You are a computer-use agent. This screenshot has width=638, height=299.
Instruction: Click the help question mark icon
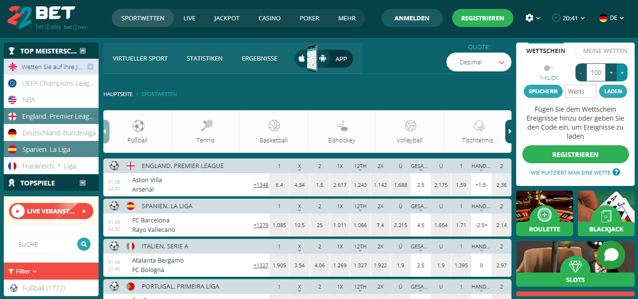(616, 172)
